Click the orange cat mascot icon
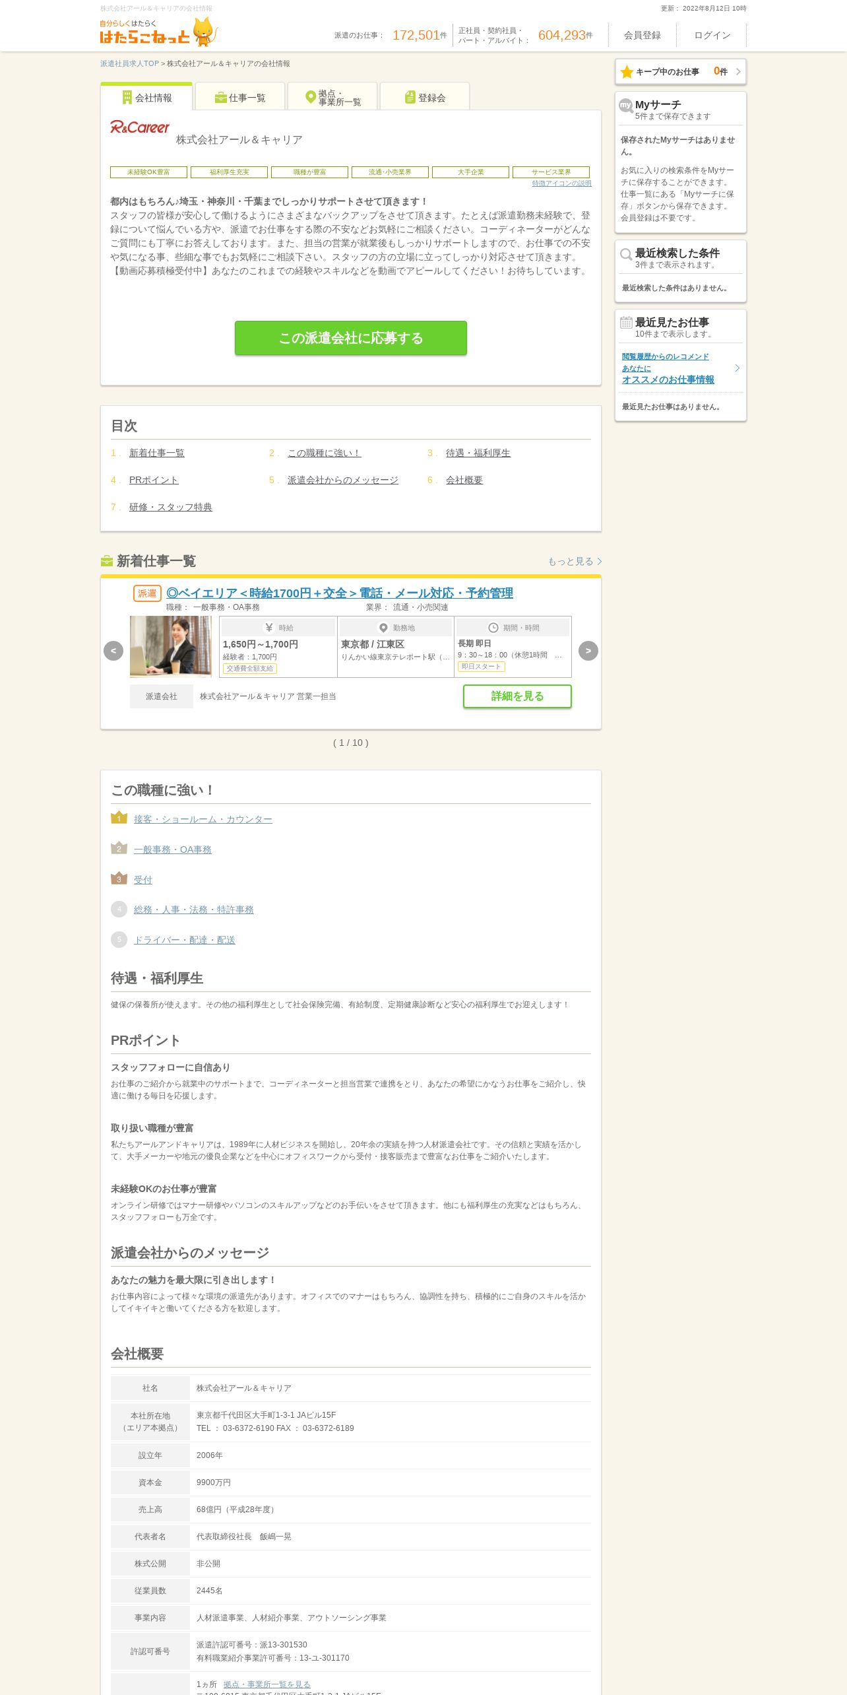 (x=205, y=32)
